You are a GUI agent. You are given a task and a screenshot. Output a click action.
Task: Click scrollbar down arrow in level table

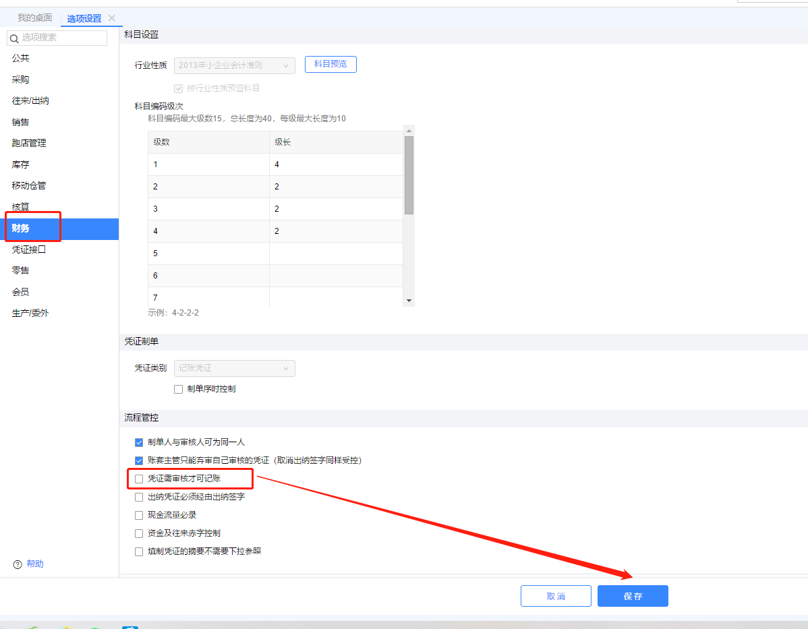coord(409,300)
